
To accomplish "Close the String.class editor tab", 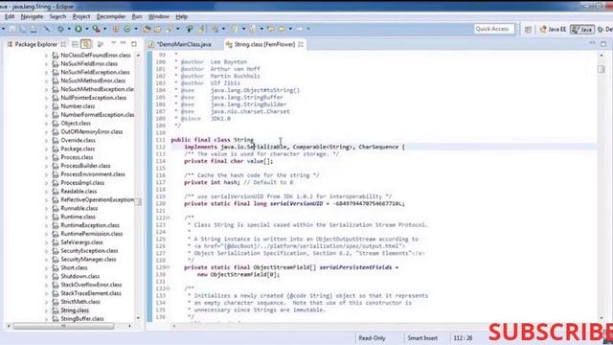I will [301, 45].
